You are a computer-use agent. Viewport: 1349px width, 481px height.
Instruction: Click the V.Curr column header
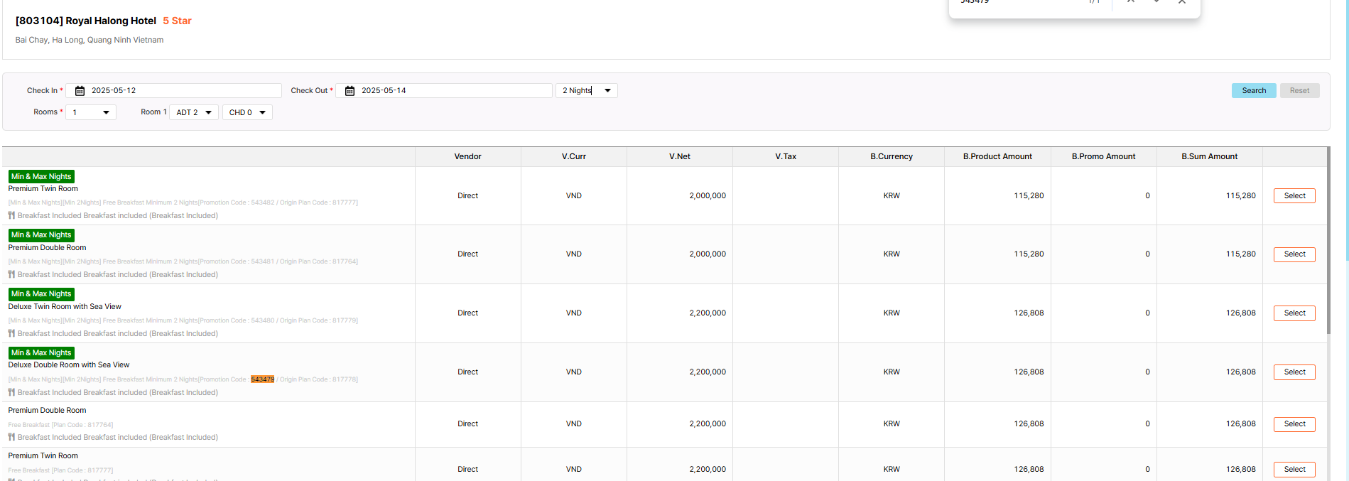574,157
